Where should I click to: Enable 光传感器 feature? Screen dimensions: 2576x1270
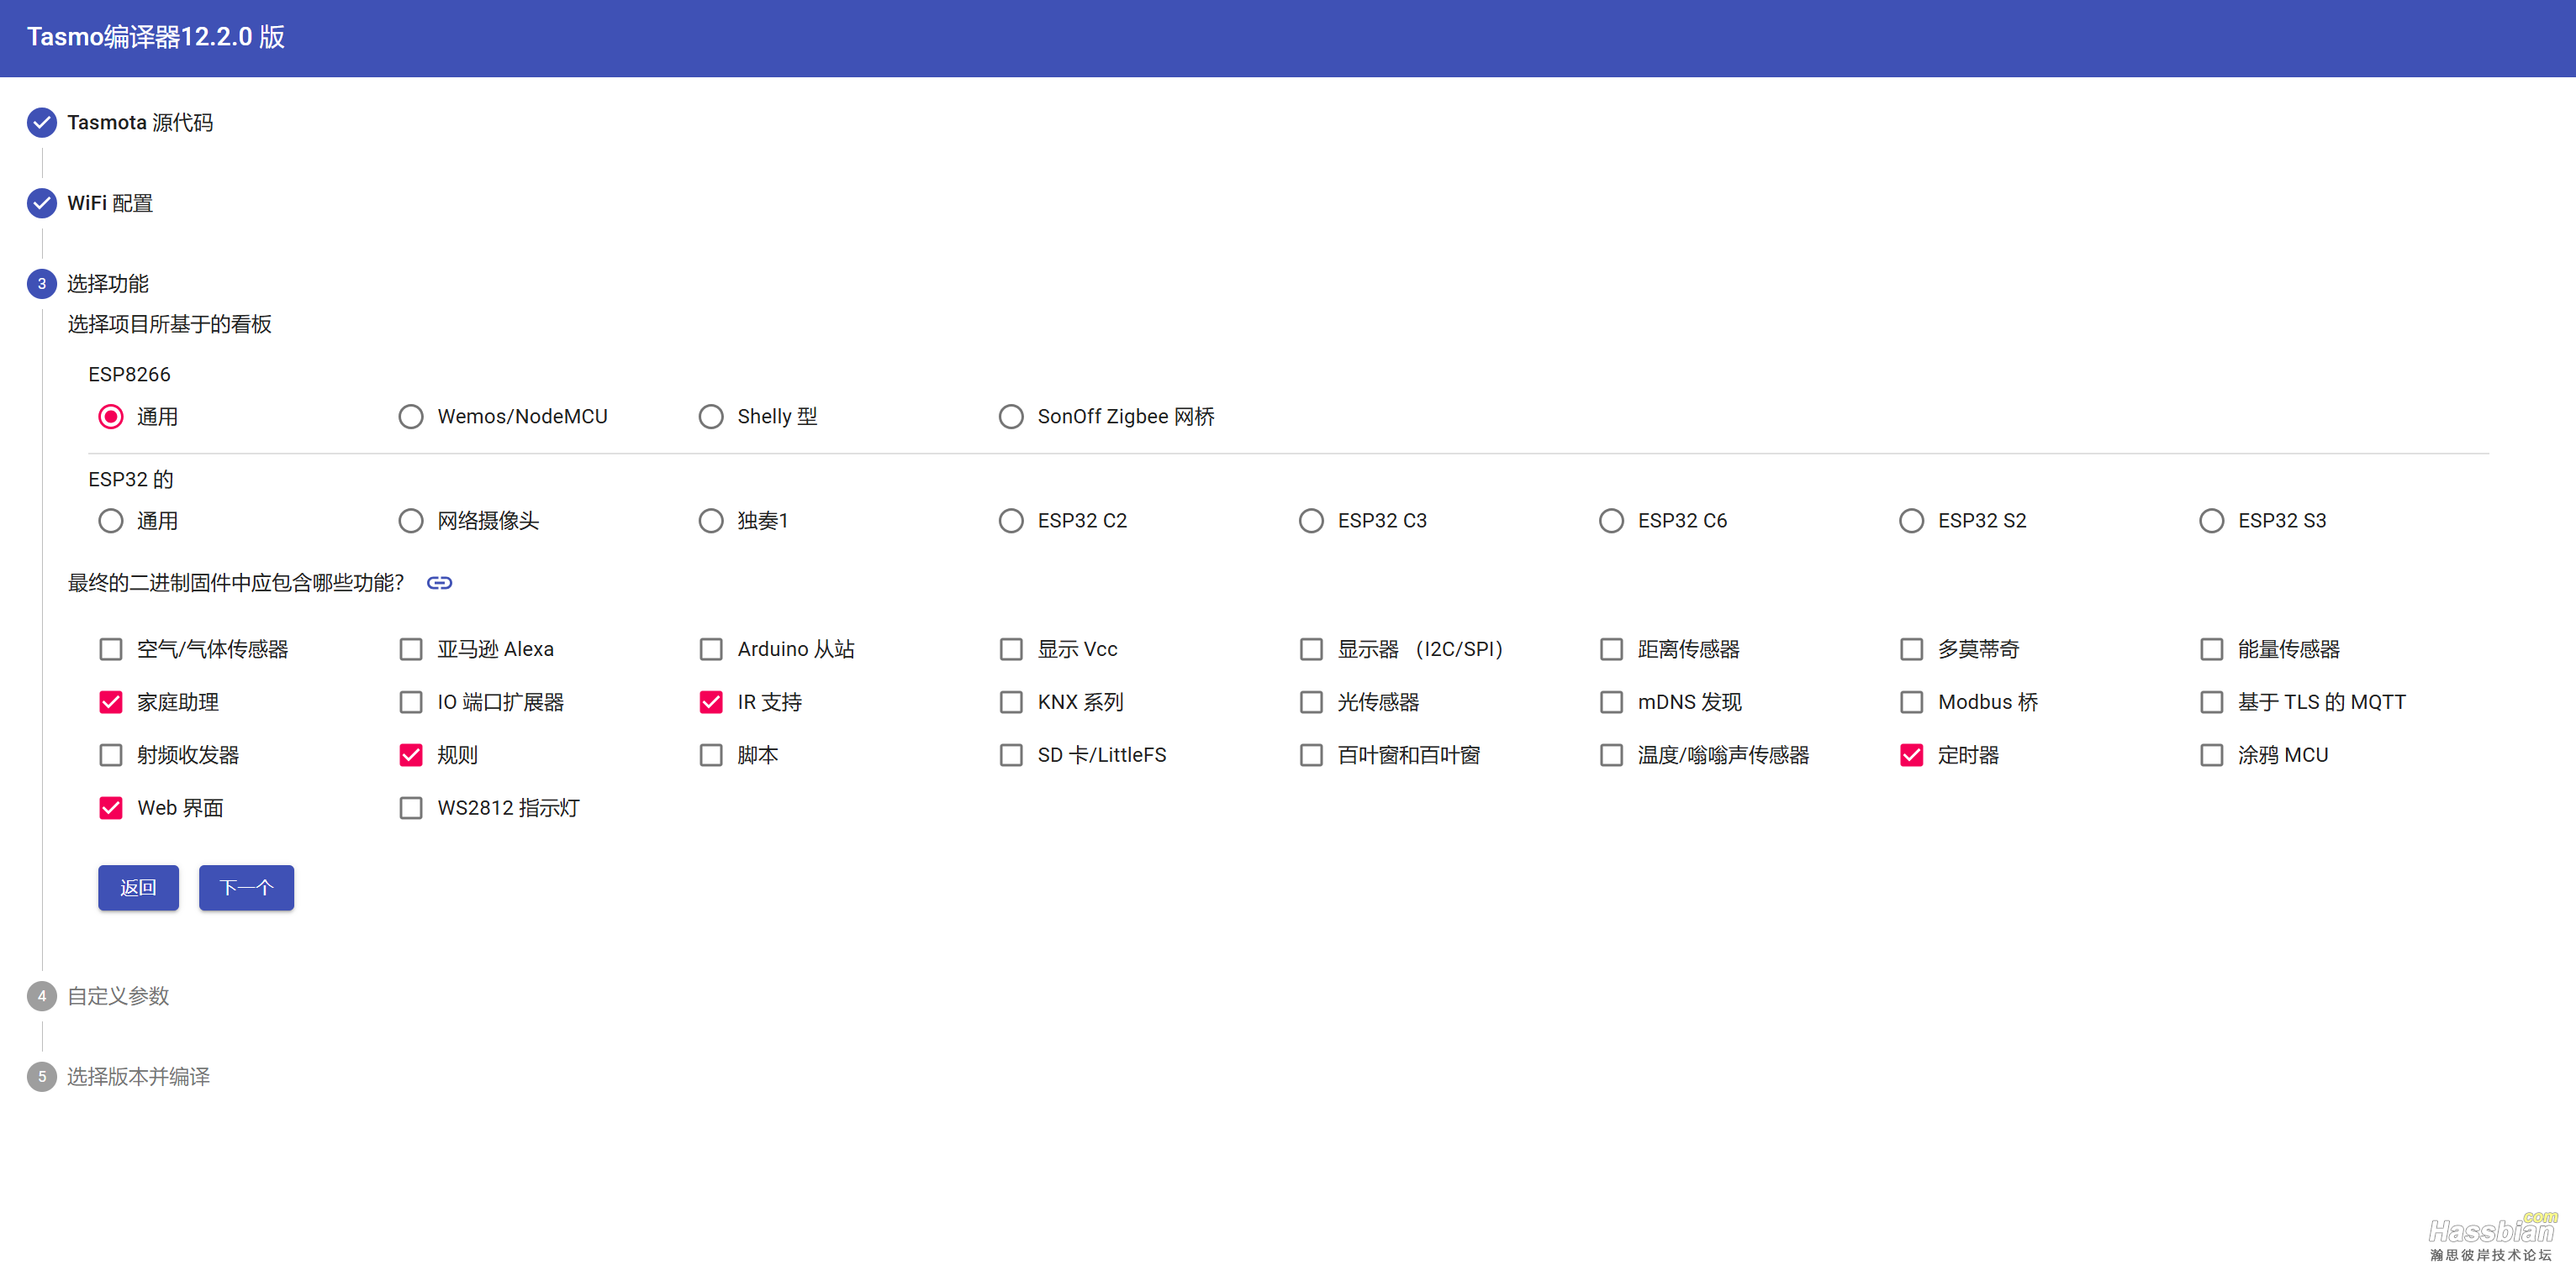click(x=1311, y=702)
